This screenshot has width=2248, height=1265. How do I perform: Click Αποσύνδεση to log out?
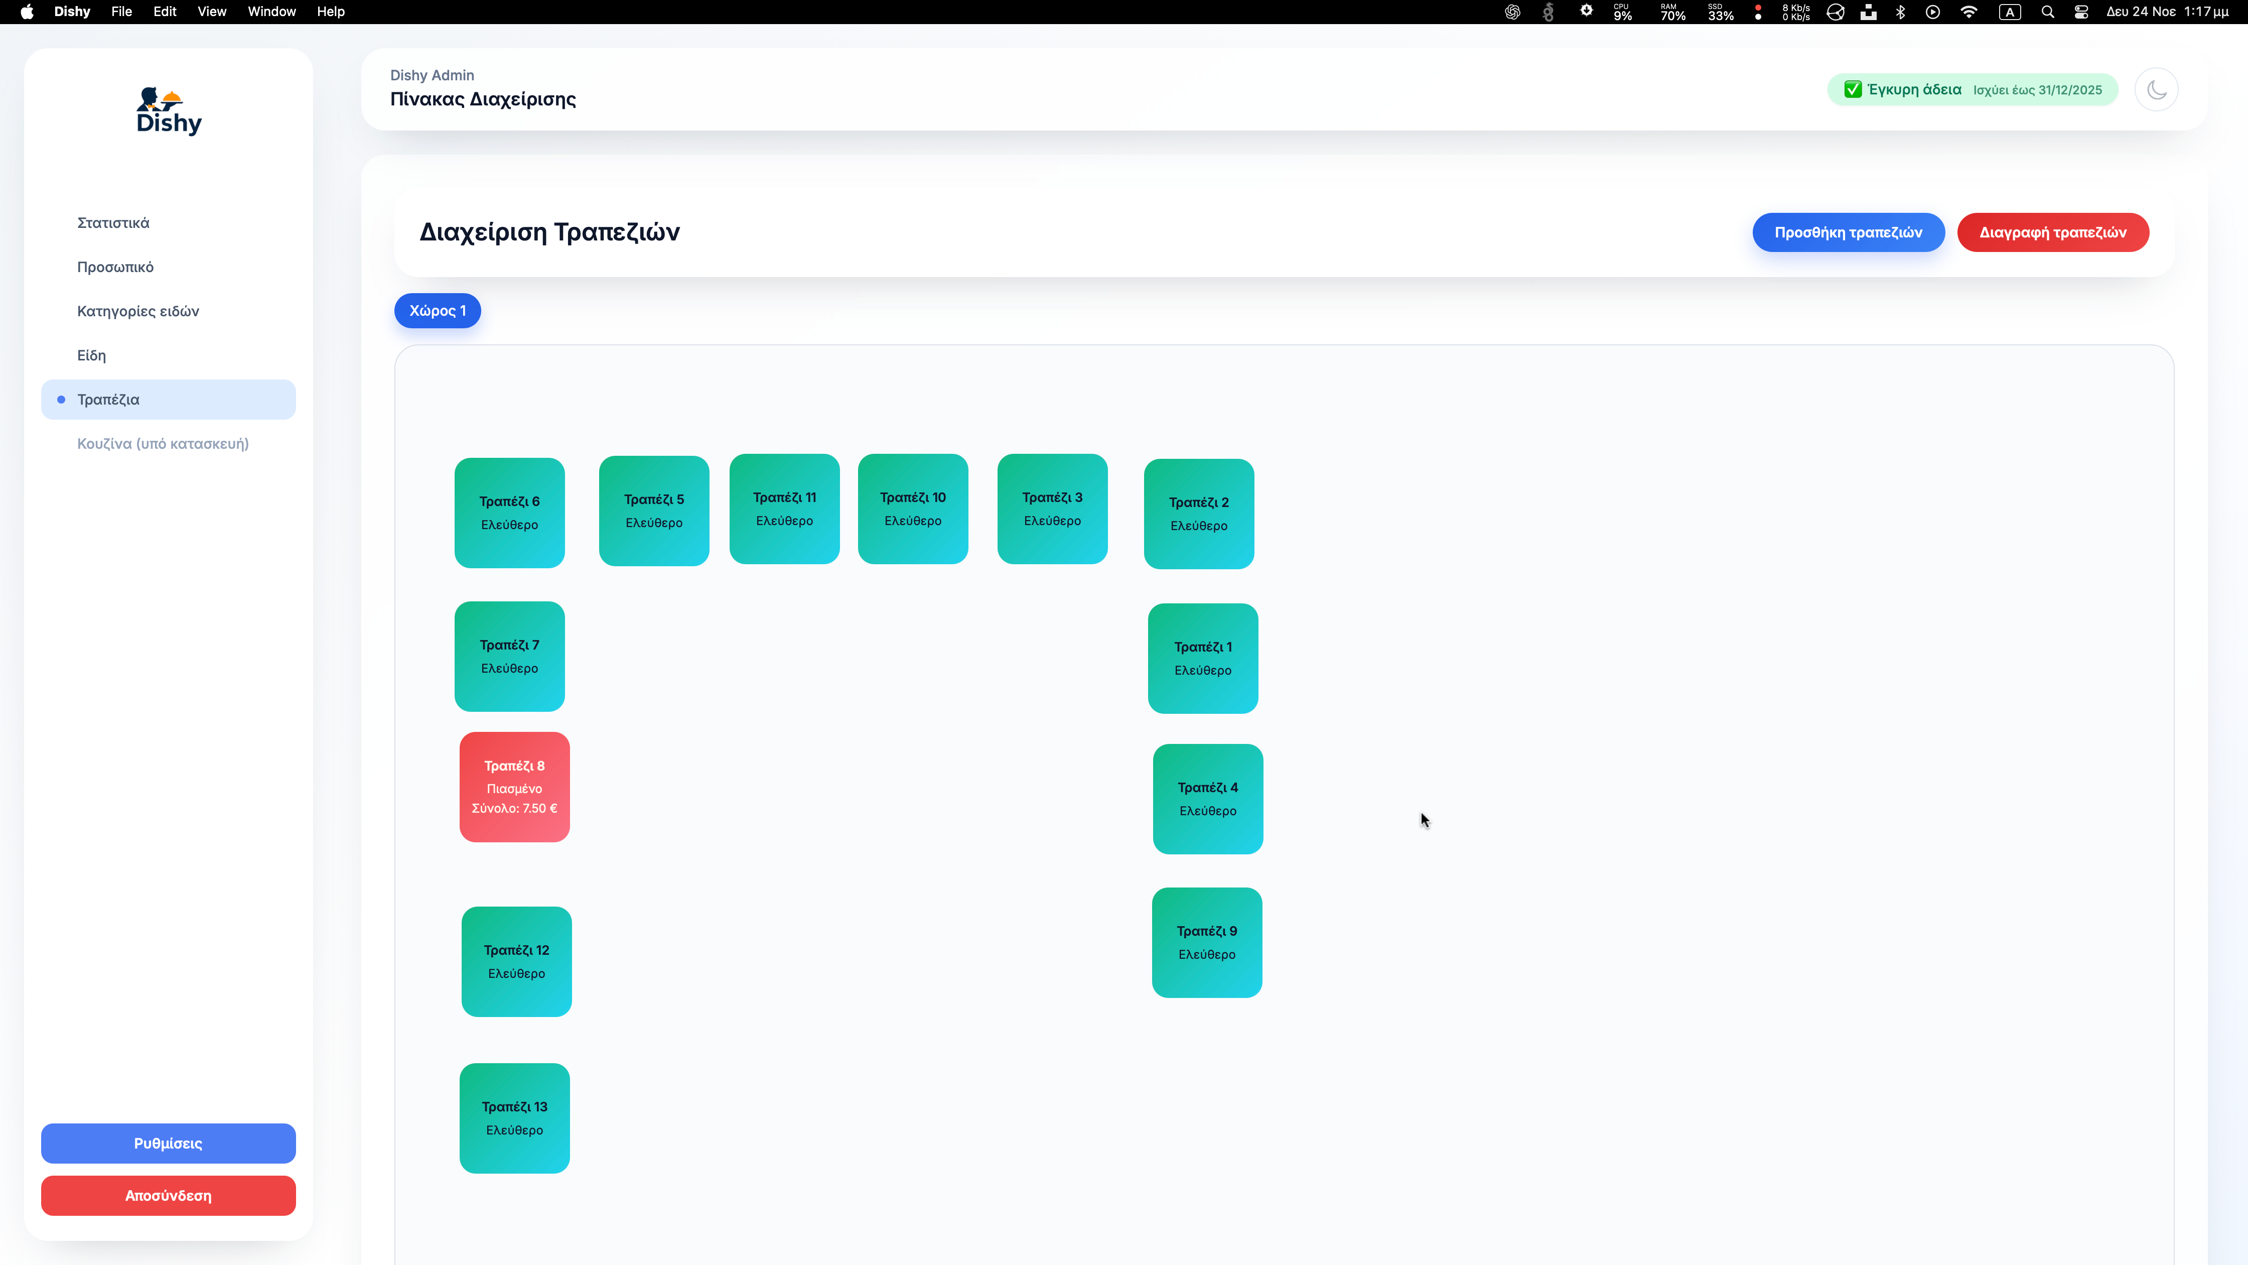click(168, 1195)
